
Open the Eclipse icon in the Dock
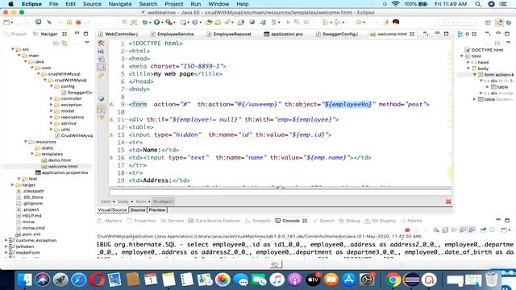[411, 280]
